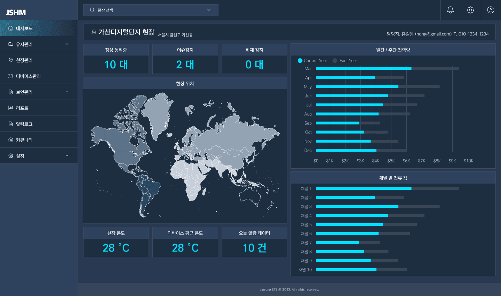Screen dimensions: 501x296
Task: Click the 커뮤니티 chat bubble icon
Action: click(11, 140)
